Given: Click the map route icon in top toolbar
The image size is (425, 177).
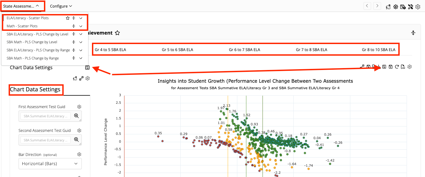Looking at the screenshot, I should point(388,7).
